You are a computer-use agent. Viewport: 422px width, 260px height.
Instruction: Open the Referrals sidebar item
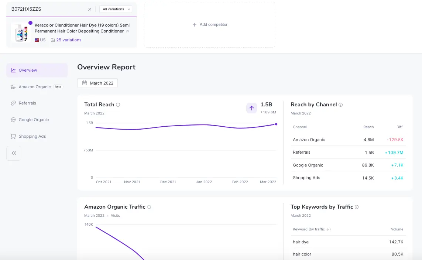tap(27, 103)
